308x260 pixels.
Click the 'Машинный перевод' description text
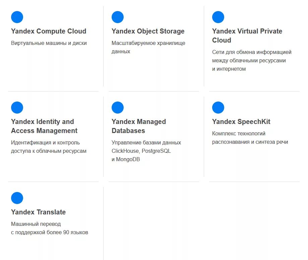[x=36, y=224]
